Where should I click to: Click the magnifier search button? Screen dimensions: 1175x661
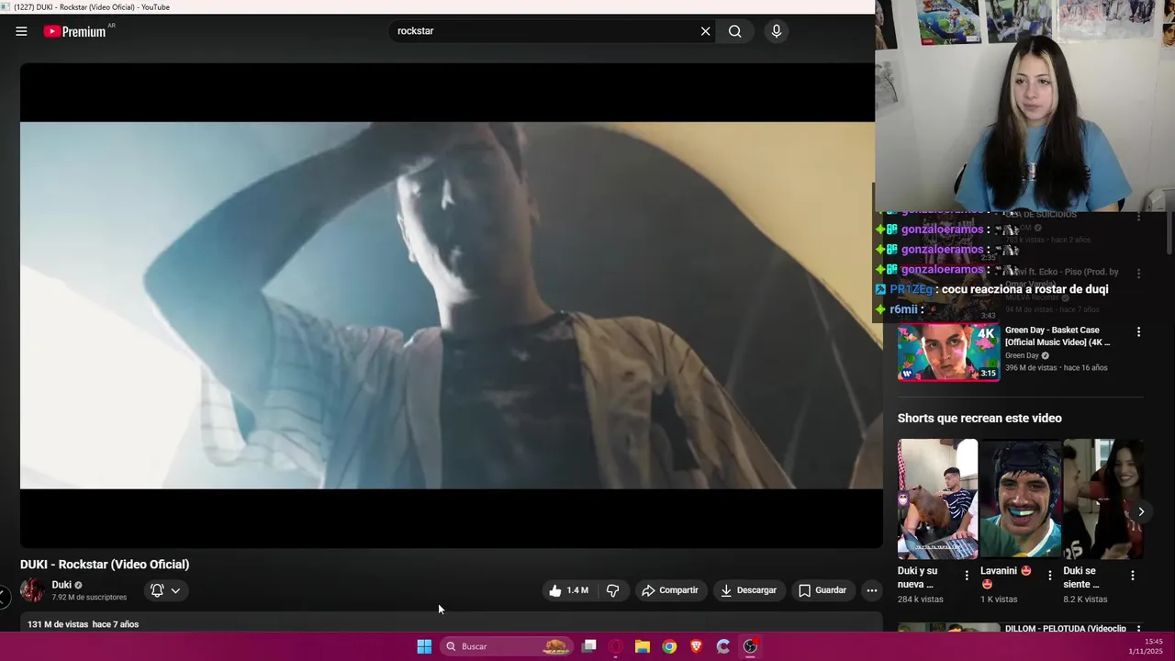click(x=734, y=31)
